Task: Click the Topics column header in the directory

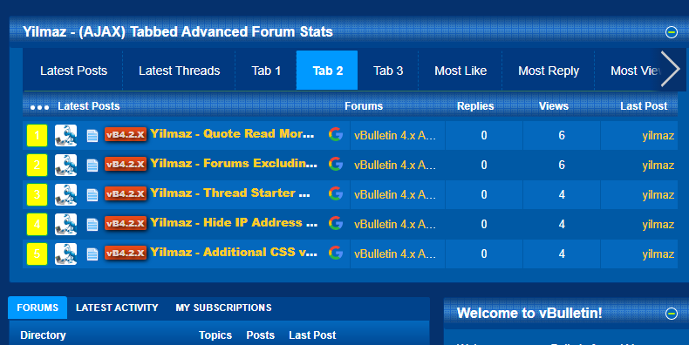Action: tap(215, 335)
